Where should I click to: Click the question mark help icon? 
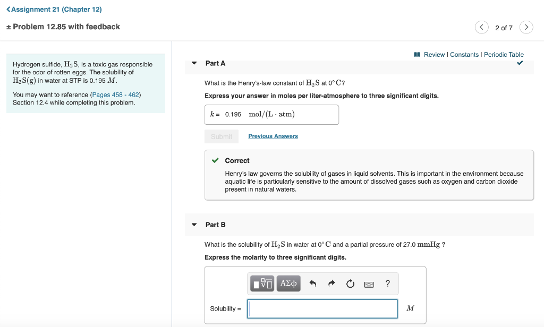click(x=387, y=283)
